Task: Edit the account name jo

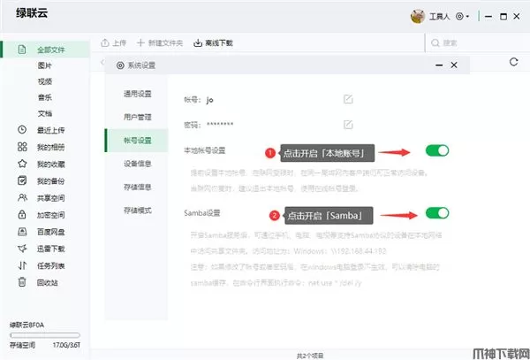Action: 348,99
